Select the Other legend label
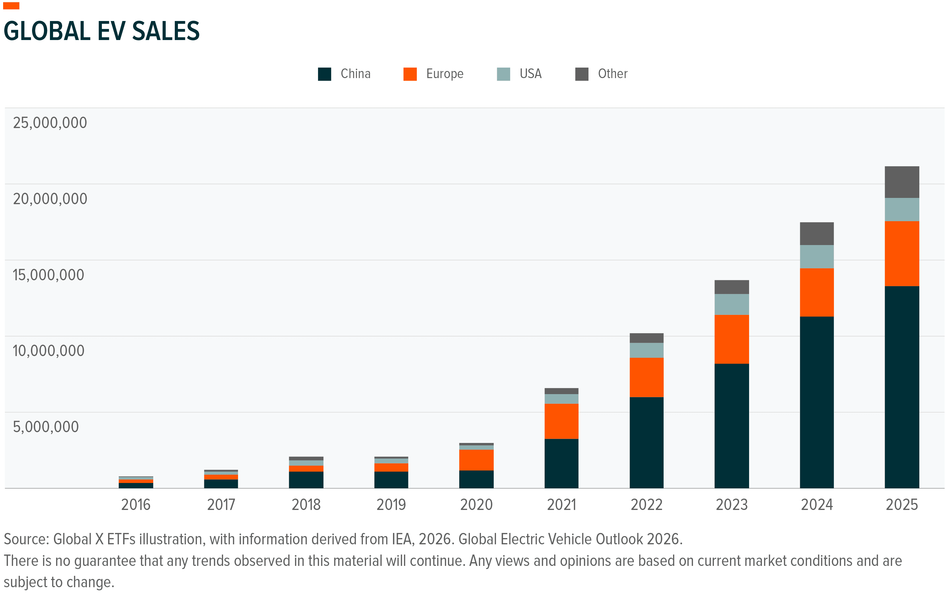 (x=612, y=74)
